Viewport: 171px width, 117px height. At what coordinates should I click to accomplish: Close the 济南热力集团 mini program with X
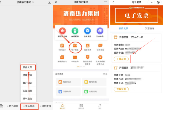56,2
